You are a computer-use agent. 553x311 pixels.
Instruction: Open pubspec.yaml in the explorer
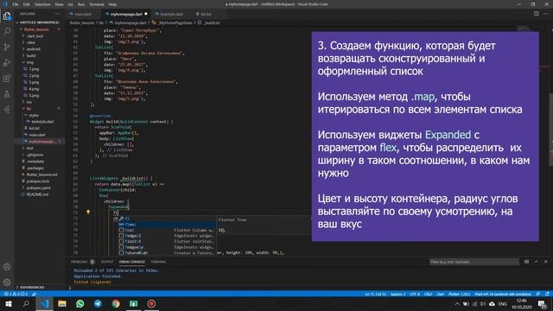pyautogui.click(x=38, y=188)
